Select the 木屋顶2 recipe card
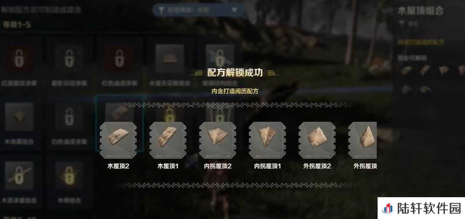This screenshot has height=219, width=465. [x=118, y=140]
